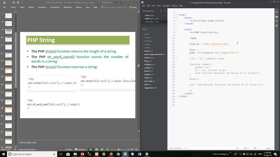The height and width of the screenshot is (157, 280).
Task: Open the PowerPoint File tab
Action: click(x=4, y=7)
